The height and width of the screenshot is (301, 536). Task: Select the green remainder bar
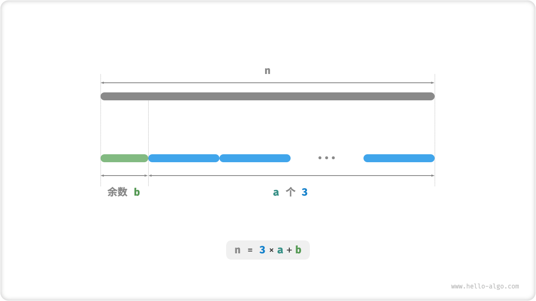124,158
